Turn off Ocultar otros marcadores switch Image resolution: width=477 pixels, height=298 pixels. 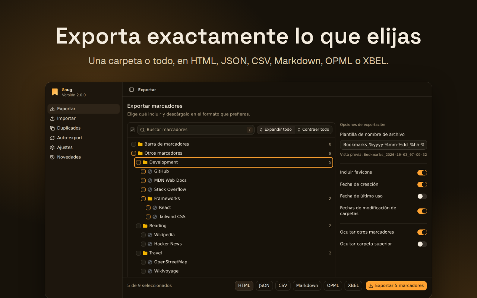click(x=422, y=232)
